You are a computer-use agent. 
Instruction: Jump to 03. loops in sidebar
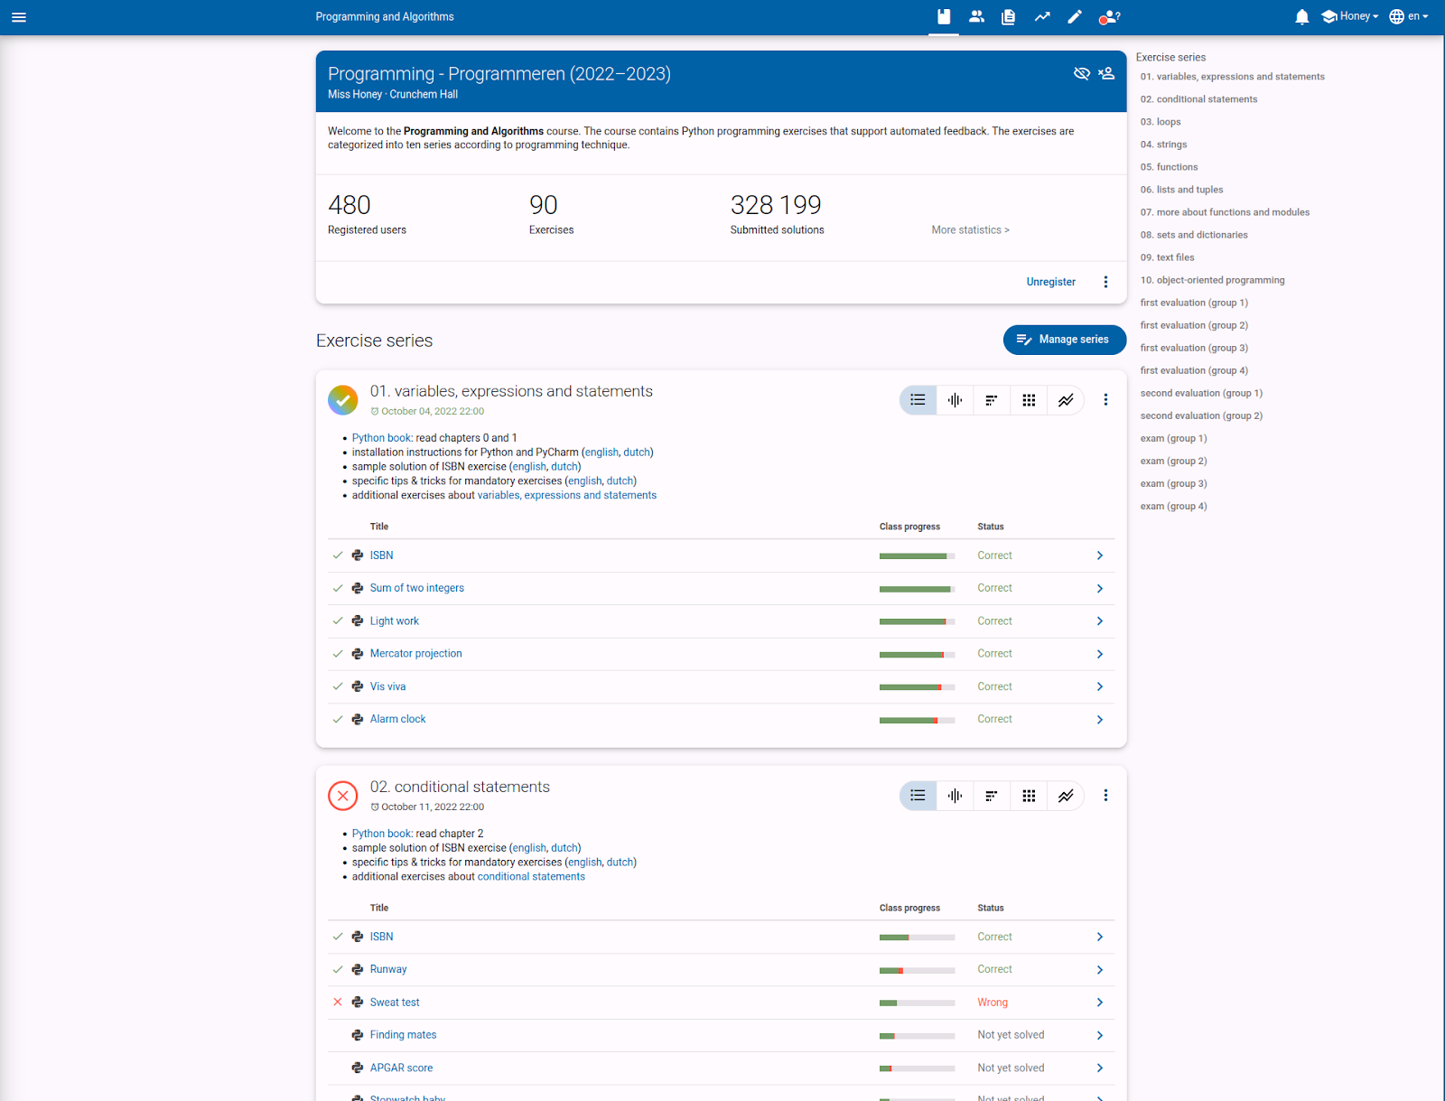click(1161, 122)
